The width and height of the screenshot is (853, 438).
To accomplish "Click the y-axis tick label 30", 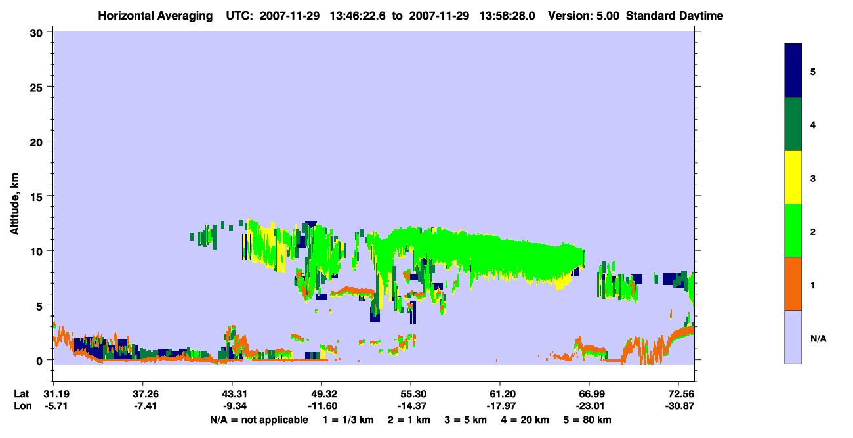I will [x=38, y=32].
